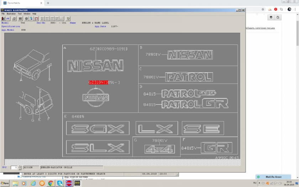Viewport: 299px width, 187px height.
Task: Click the blue undo arrow icon
Action: click(x=8, y=19)
